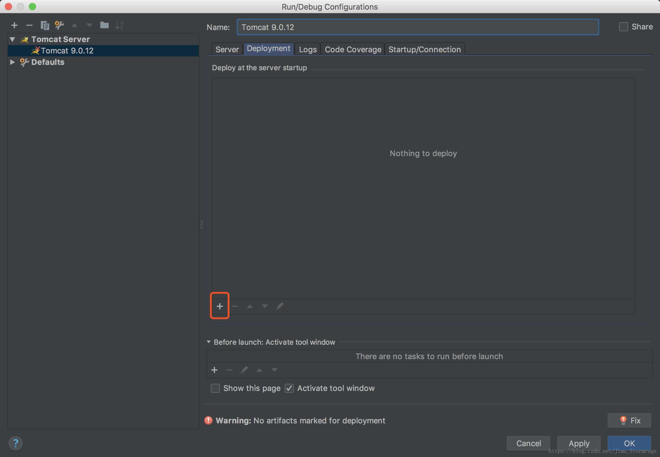Add artifact to deploy with plus icon
Screen dimensions: 660x457
(220, 306)
